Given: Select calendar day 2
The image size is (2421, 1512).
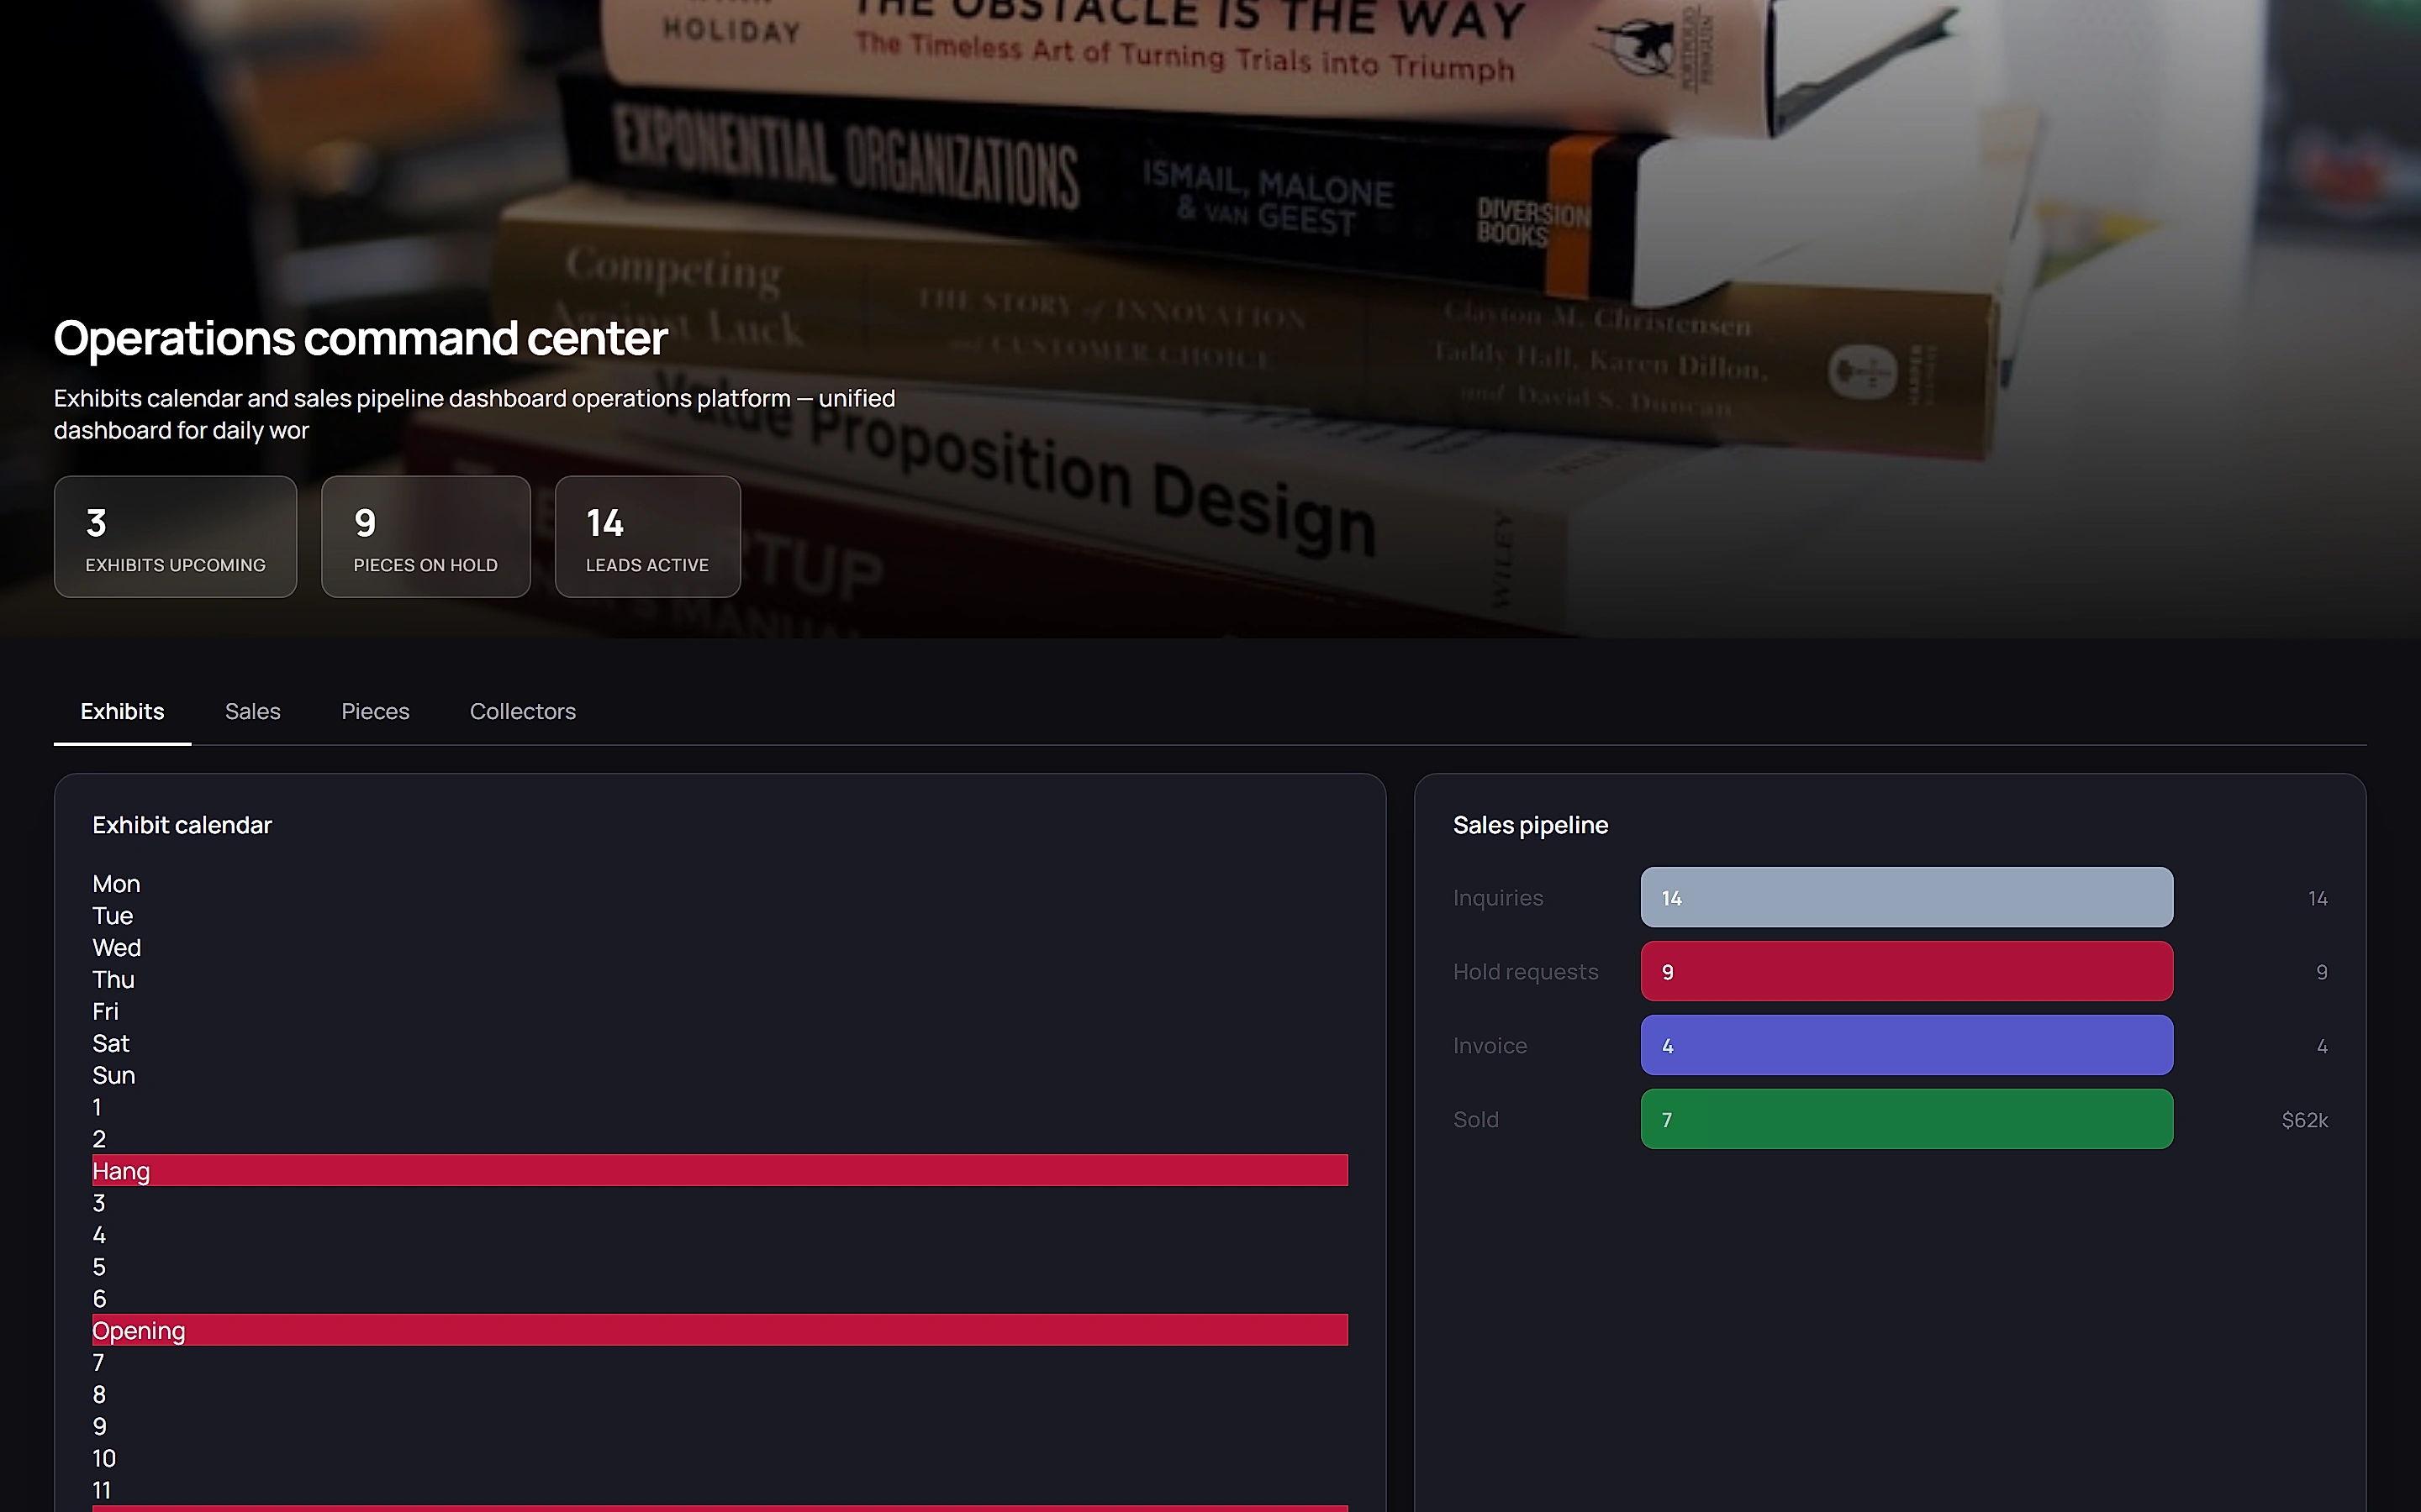Looking at the screenshot, I should [x=99, y=1140].
